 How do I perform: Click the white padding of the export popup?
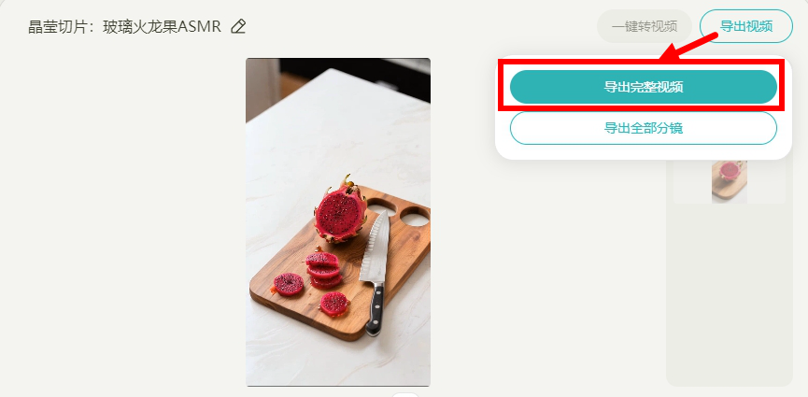[643, 152]
